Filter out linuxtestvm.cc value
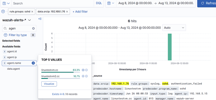This screenshot has width=216, height=100. (86, 70)
